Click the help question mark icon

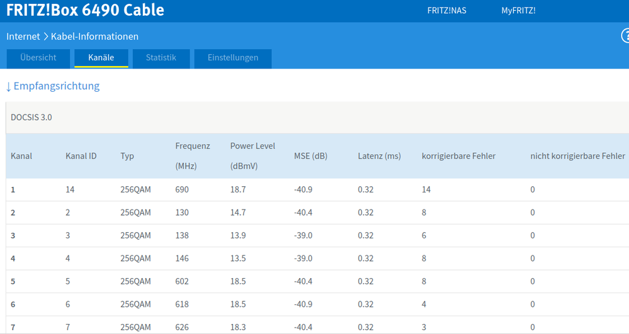(x=625, y=36)
